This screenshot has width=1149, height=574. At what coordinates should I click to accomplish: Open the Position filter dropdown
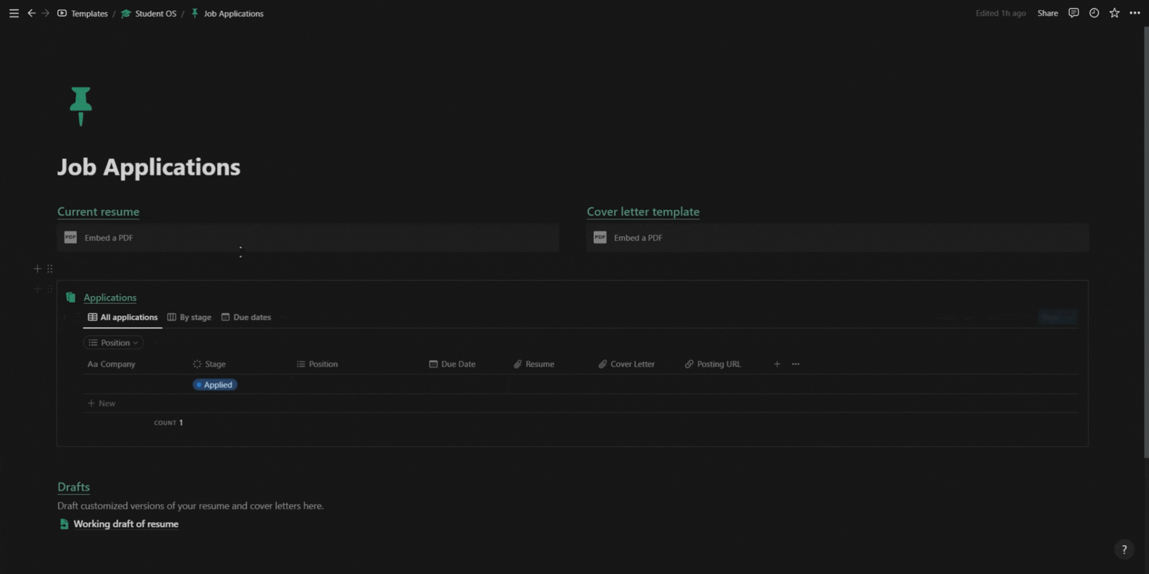point(113,342)
